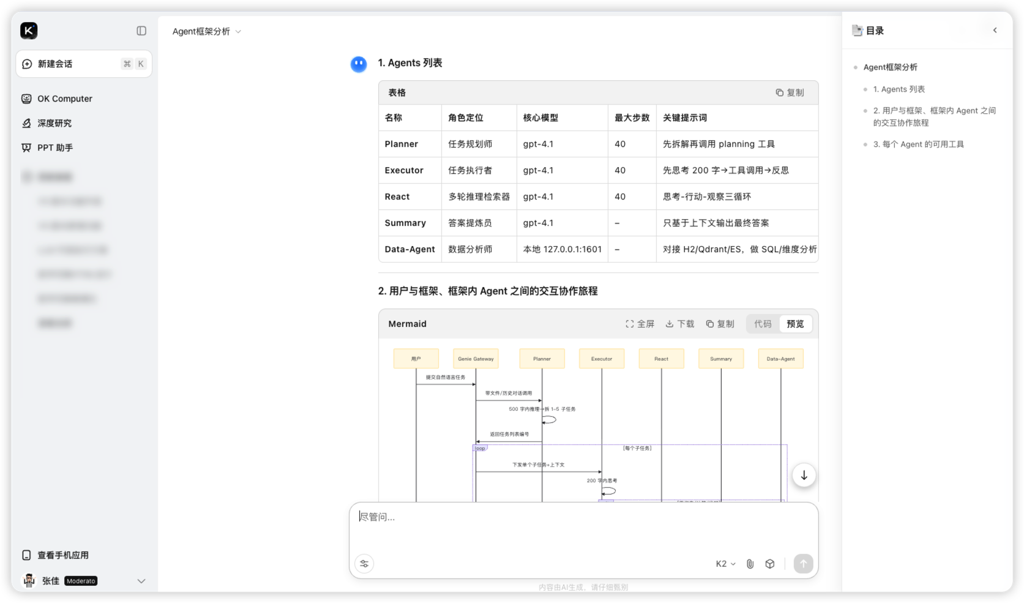Click the send arrow button

pos(803,563)
